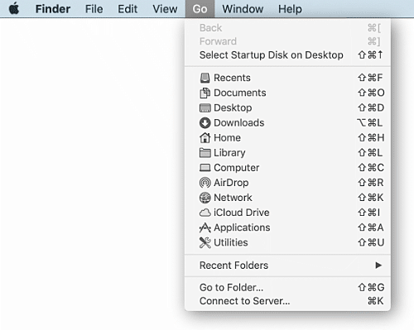Click the Applications icon
414x330 pixels.
205,227
